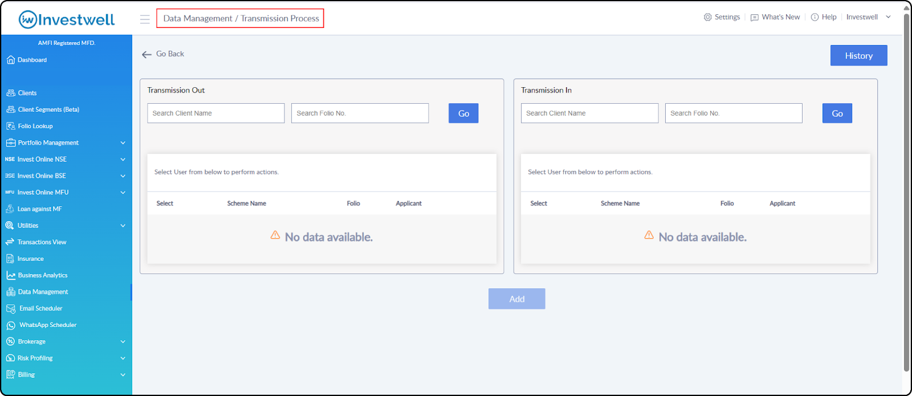Click the Go Back arrow icon
Image resolution: width=912 pixels, height=396 pixels.
pos(146,55)
